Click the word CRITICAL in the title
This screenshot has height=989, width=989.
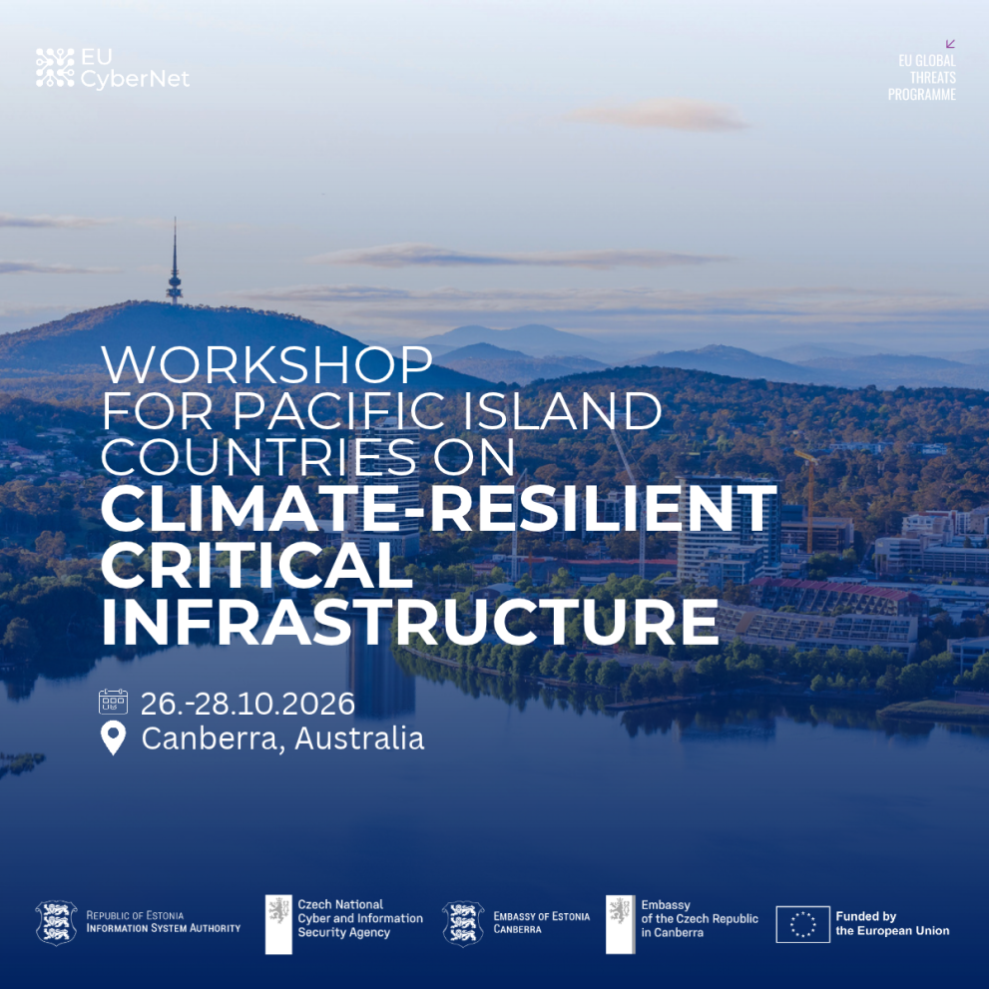click(x=256, y=565)
